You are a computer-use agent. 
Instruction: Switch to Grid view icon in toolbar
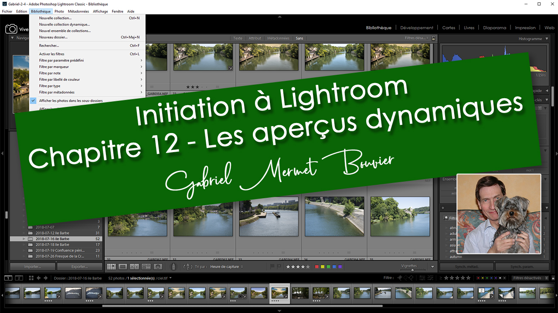(x=111, y=266)
